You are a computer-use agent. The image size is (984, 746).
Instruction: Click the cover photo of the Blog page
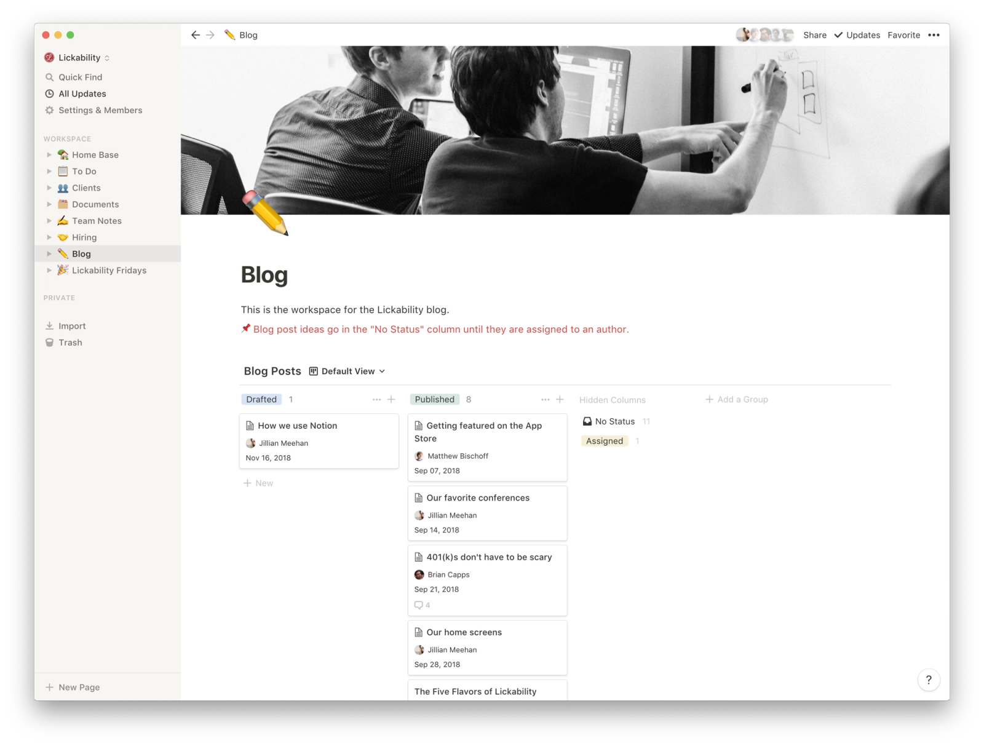(565, 130)
